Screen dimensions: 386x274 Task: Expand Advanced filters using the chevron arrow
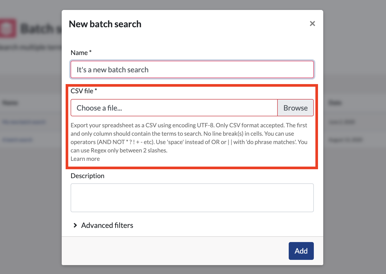click(75, 225)
